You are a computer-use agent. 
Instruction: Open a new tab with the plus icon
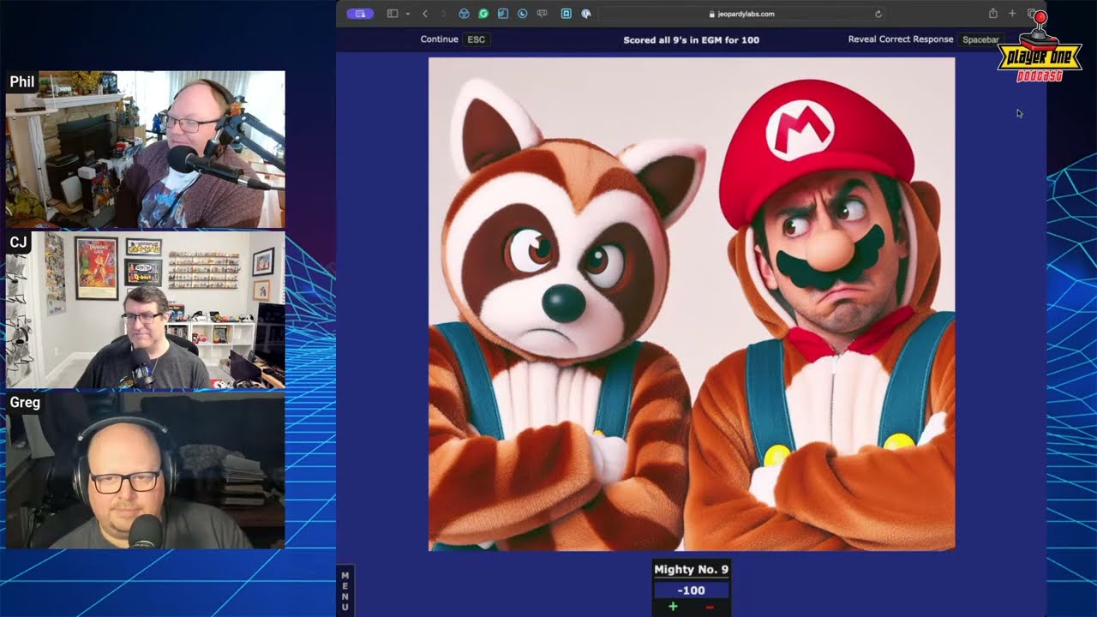1012,14
